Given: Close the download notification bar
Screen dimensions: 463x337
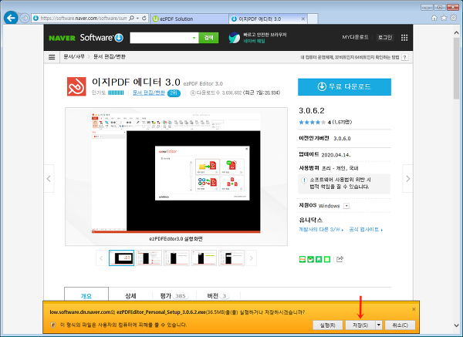Looking at the screenshot, I should coord(414,309).
